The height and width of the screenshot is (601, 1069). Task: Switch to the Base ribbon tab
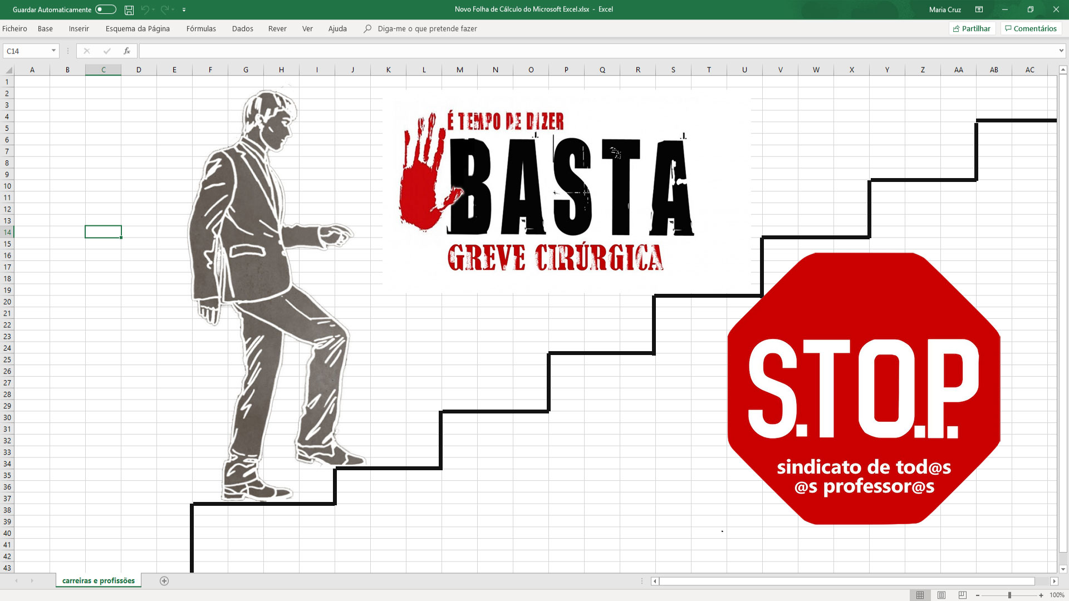45,28
